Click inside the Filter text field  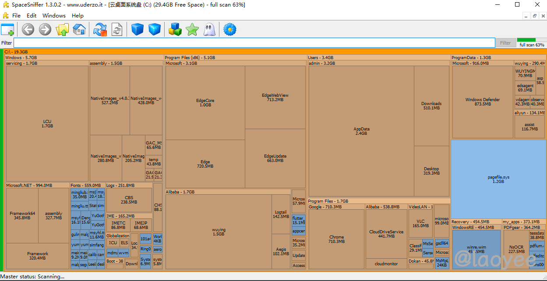(x=254, y=43)
